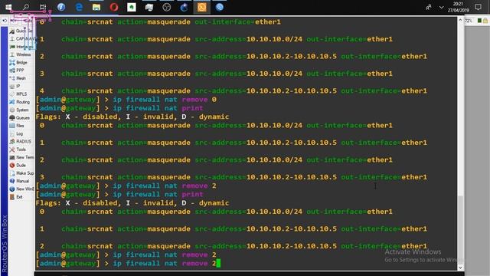
Task: Open the clock showing 27/04/2019
Action: click(458, 7)
